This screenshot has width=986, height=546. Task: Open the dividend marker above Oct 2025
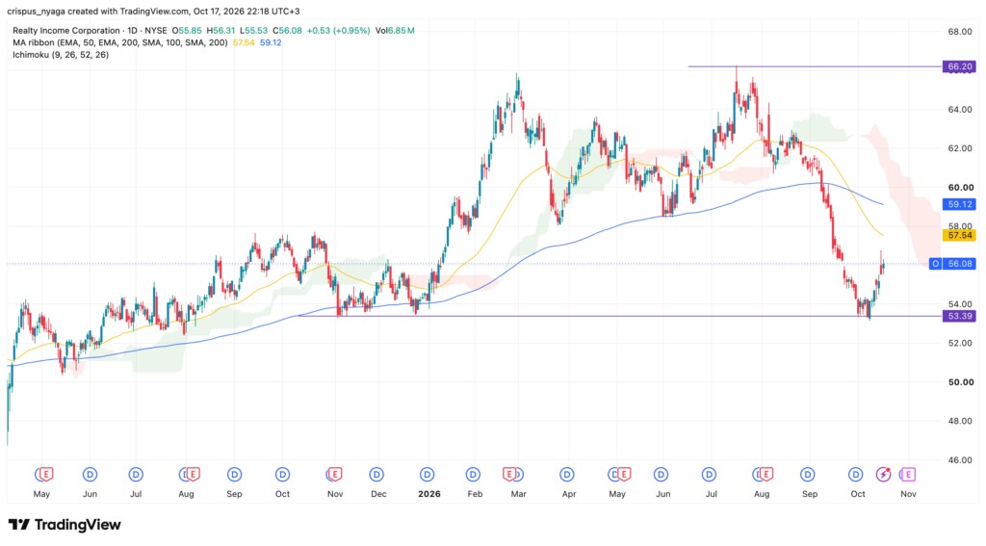(x=282, y=475)
